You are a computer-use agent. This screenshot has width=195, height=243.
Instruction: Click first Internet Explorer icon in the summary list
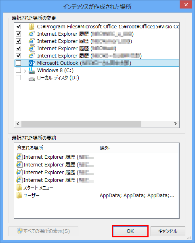19,157
